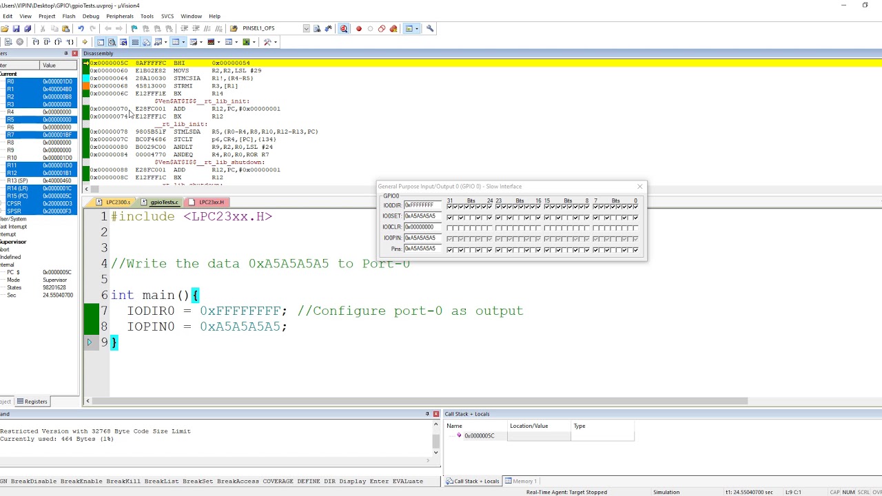Screen dimensions: 882x496
Task: Click the IO0DIR value input field
Action: click(422, 205)
